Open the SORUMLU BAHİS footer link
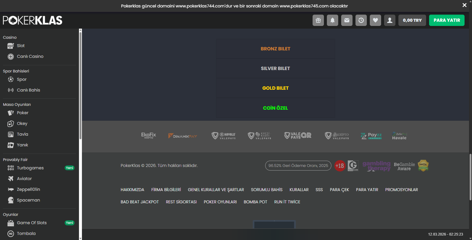Image resolution: width=472 pixels, height=240 pixels. point(267,190)
